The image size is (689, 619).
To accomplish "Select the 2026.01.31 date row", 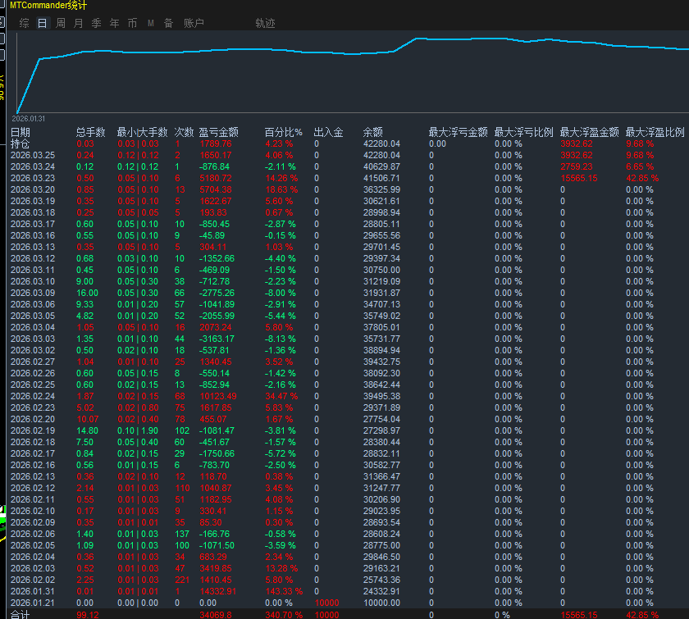I will (x=33, y=591).
